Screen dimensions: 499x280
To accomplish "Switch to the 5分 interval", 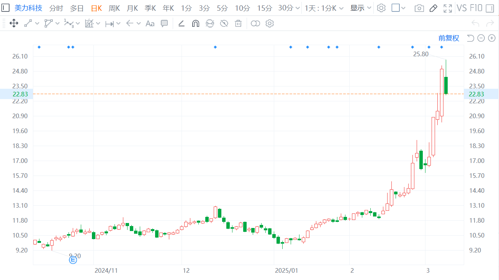I will pyautogui.click(x=222, y=8).
